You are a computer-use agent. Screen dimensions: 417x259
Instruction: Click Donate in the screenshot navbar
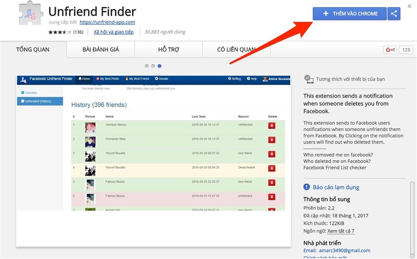[x=162, y=79]
